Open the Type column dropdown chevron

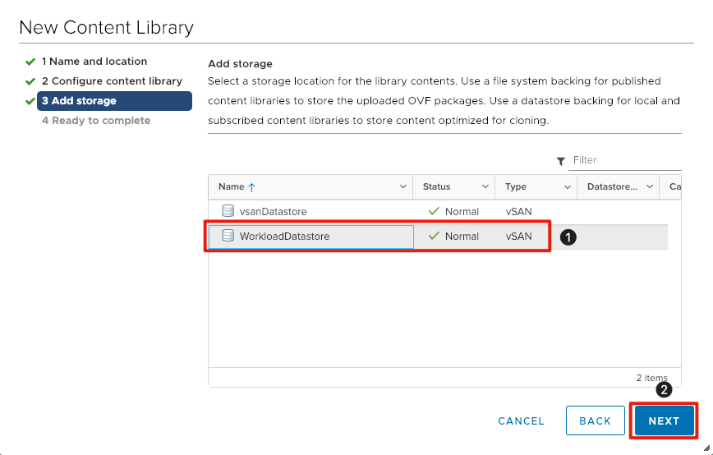coord(567,187)
